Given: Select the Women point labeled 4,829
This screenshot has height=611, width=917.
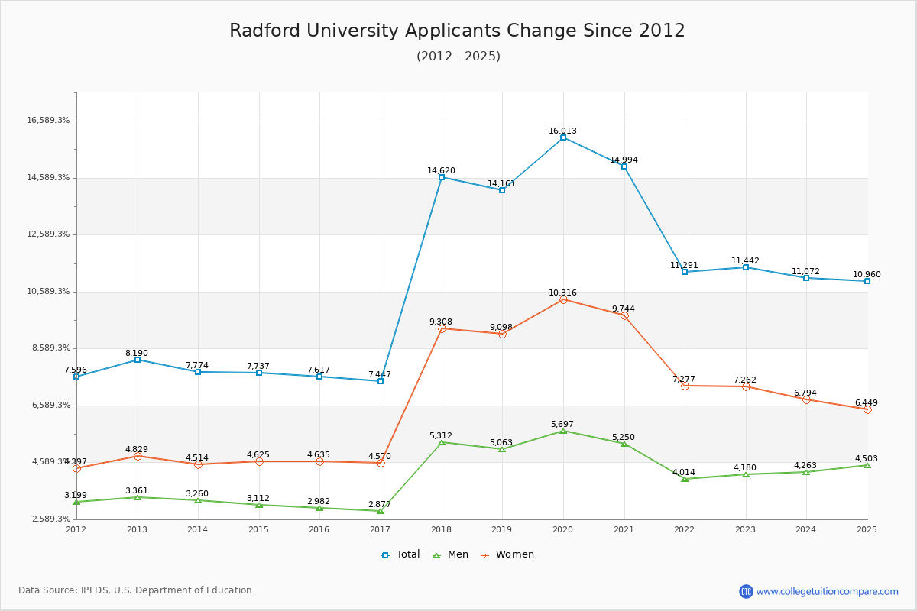Looking at the screenshot, I should coord(138,456).
